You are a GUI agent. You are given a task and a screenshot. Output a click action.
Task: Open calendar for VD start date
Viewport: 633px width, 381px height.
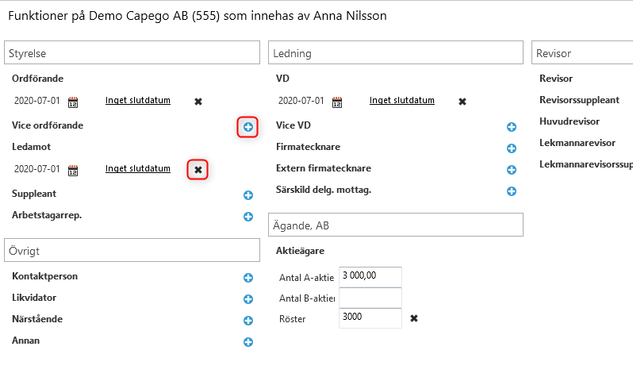[x=336, y=102]
